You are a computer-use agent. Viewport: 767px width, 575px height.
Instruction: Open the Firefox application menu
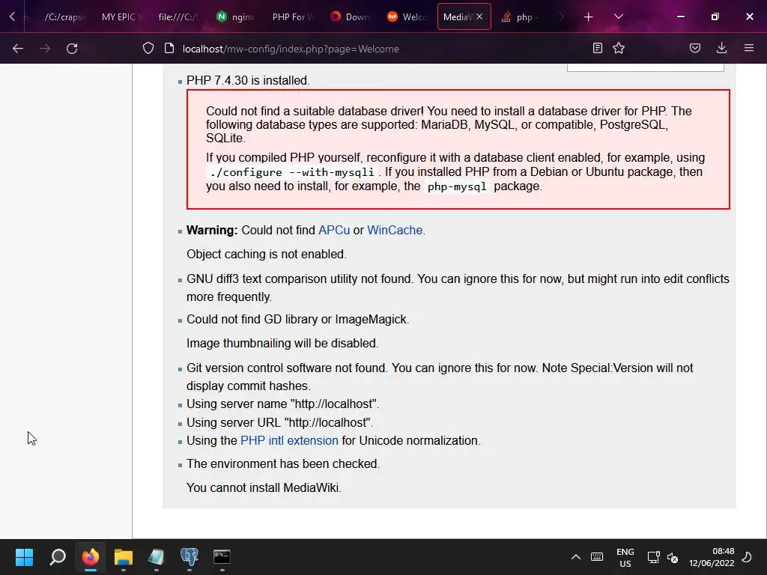[749, 48]
